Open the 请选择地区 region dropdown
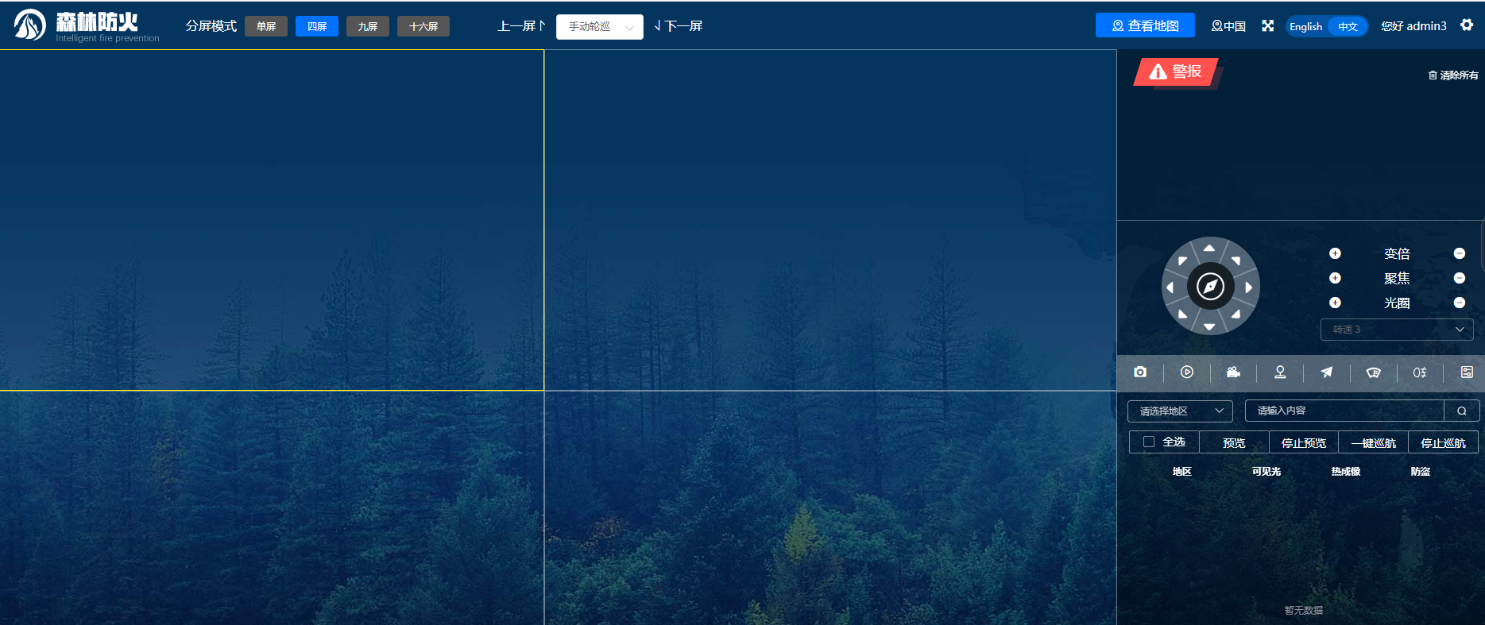 pos(1180,411)
